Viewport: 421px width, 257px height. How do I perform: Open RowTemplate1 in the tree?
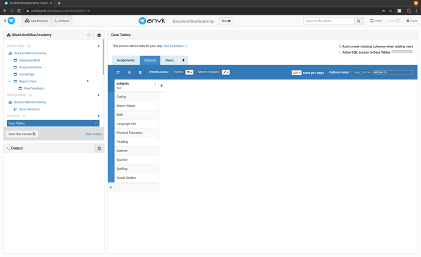(34, 88)
